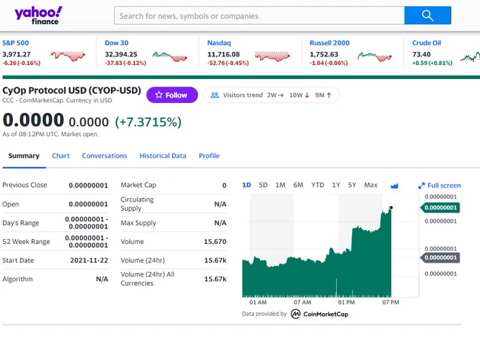Click the Market Cap label
Image resolution: width=480 pixels, height=337 pixels.
click(x=138, y=185)
